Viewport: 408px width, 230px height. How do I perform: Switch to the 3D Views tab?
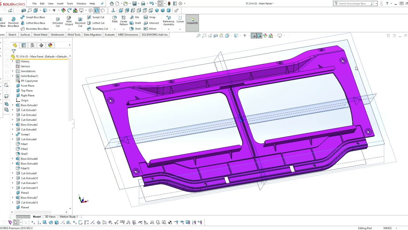point(50,217)
